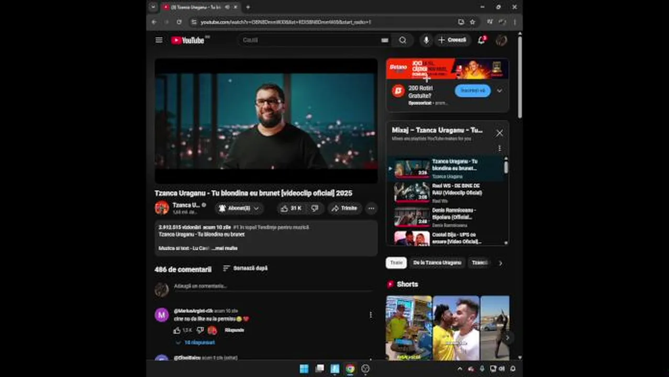Show hidden tray icons chevron
This screenshot has width=669, height=377.
(460, 369)
